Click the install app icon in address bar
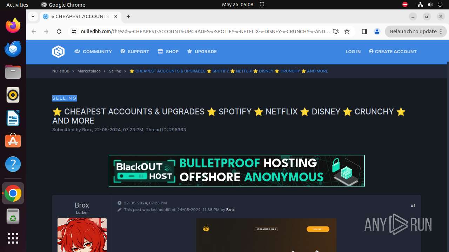 [336, 31]
